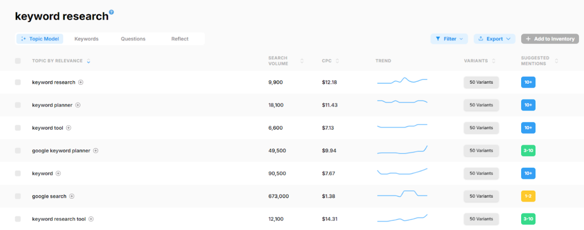Click the help icon beside keyword research title
Viewport: 584px width, 230px height.
(111, 12)
